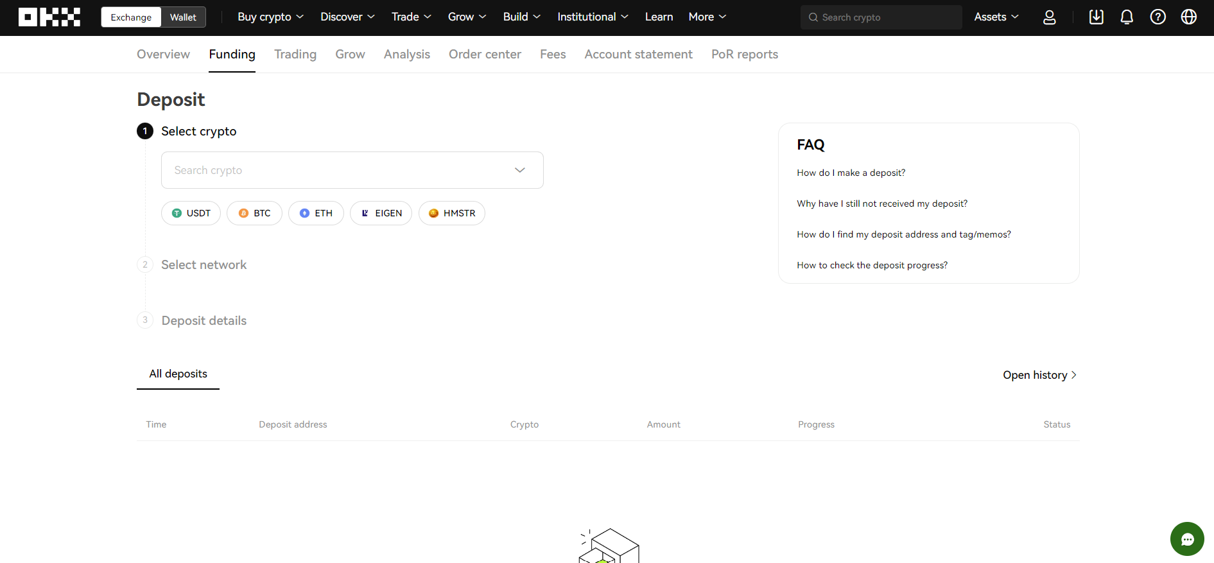The image size is (1214, 563).
Task: Open the notifications bell
Action: (x=1126, y=17)
